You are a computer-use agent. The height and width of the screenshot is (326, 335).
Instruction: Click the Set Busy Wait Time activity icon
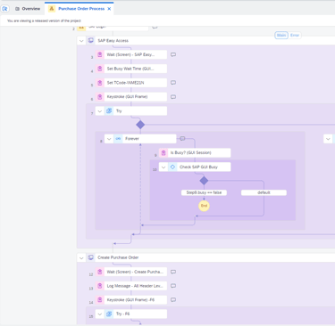click(100, 69)
